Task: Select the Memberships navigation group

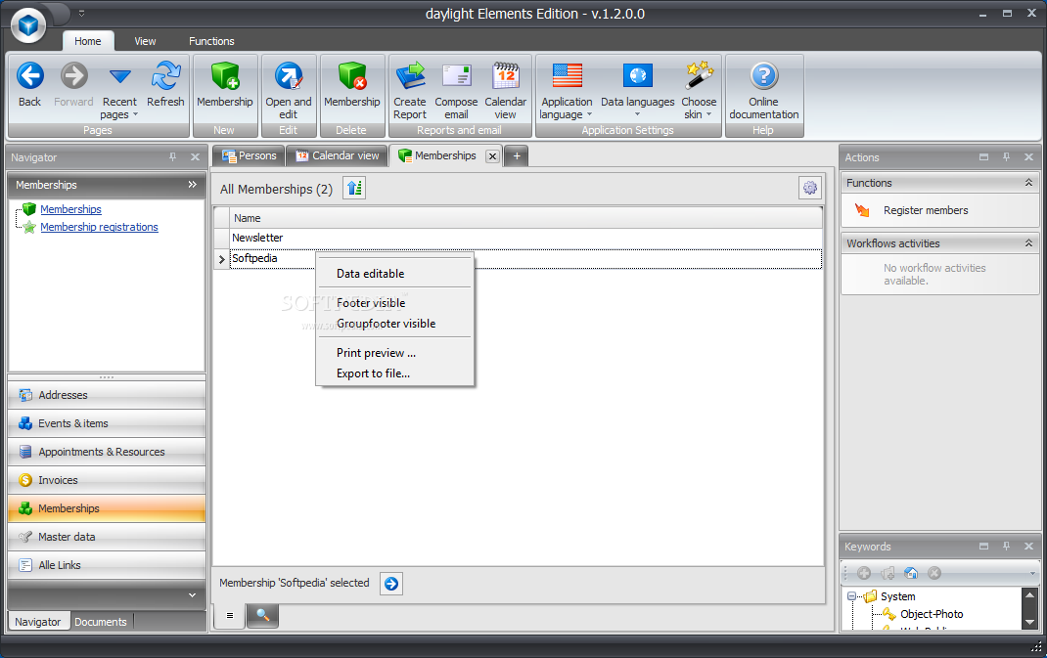Action: point(107,508)
